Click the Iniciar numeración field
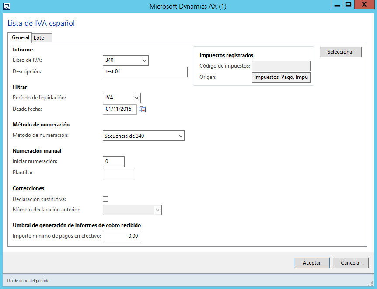 pos(113,162)
